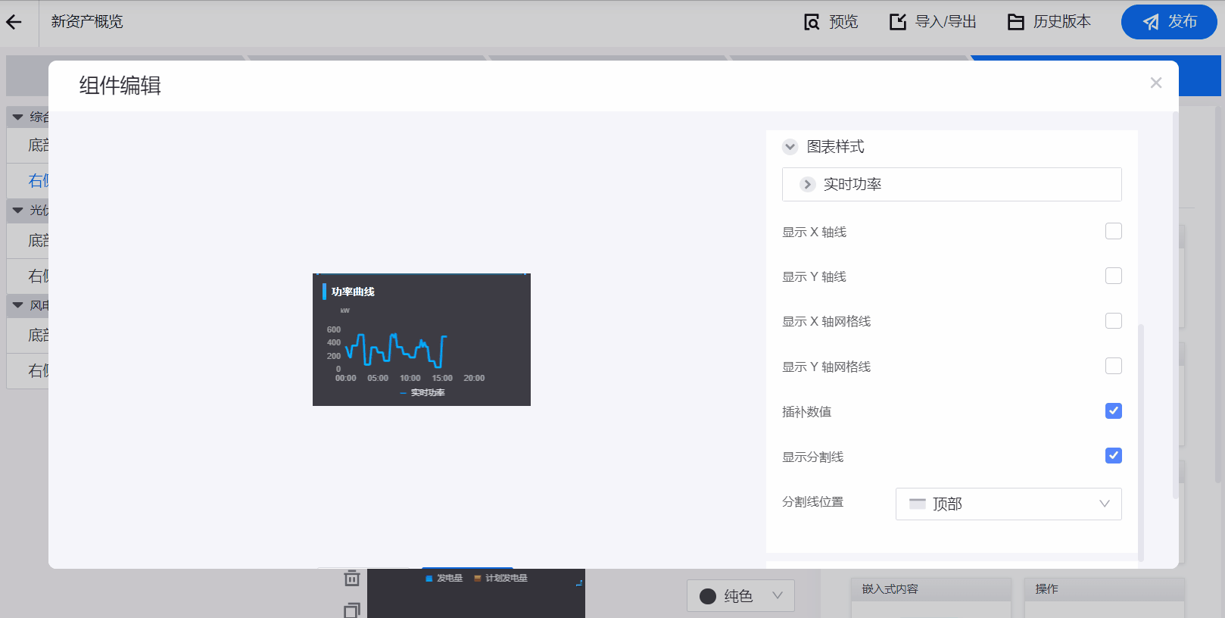The width and height of the screenshot is (1225, 618).
Task: Click the back arrow icon
Action: pos(14,23)
